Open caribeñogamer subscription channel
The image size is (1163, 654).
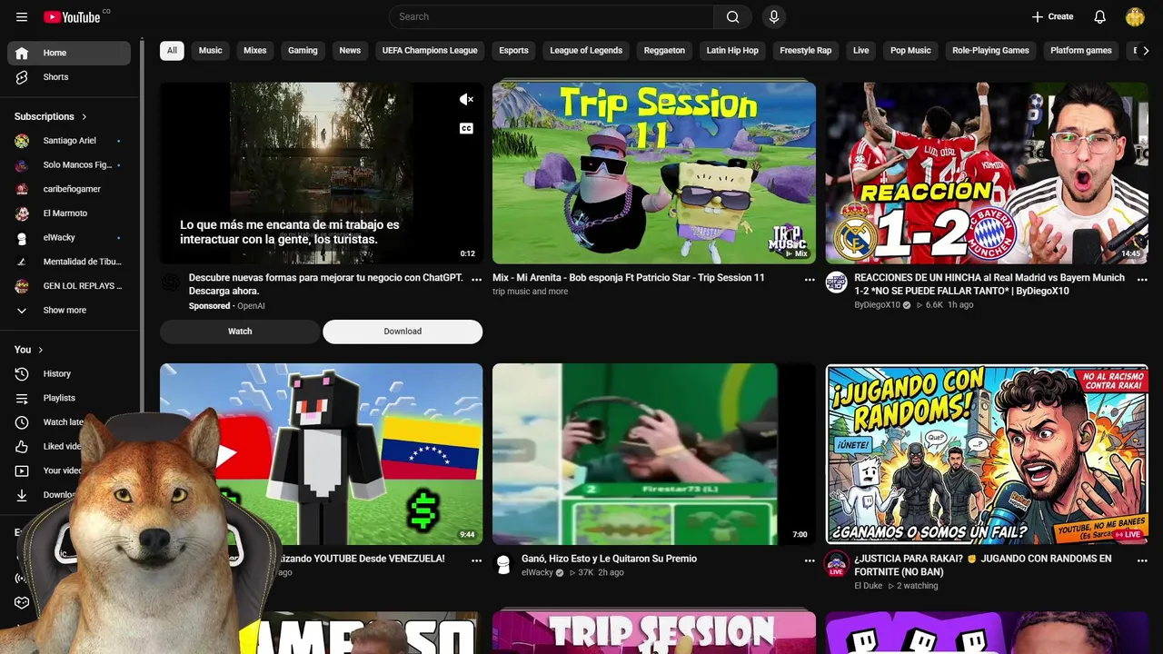click(69, 189)
